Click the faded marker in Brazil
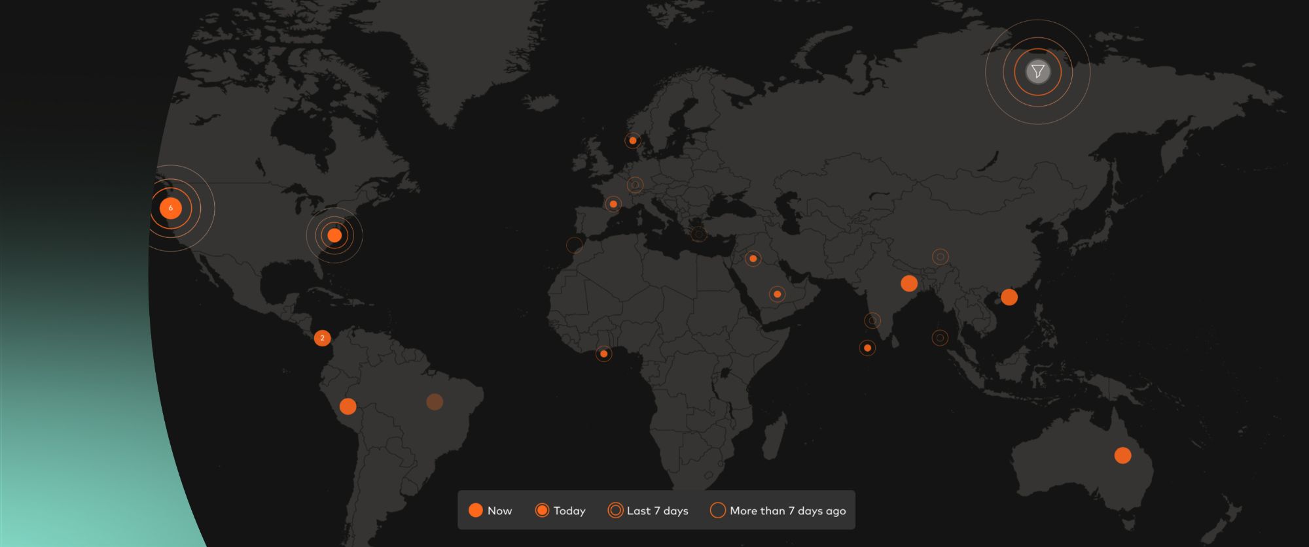This screenshot has height=547, width=1309. pos(435,402)
